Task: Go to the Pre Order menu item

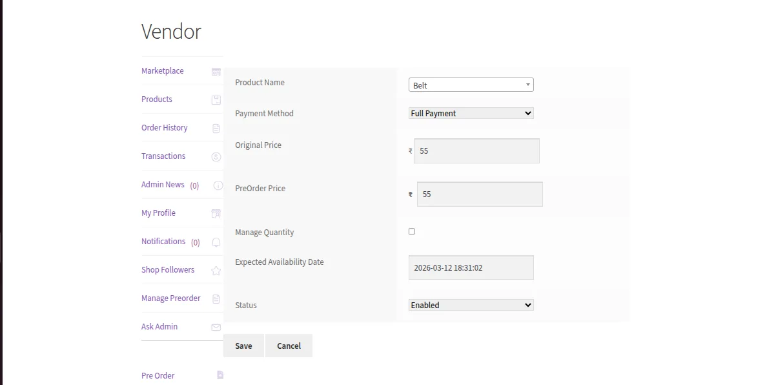Action: (158, 376)
